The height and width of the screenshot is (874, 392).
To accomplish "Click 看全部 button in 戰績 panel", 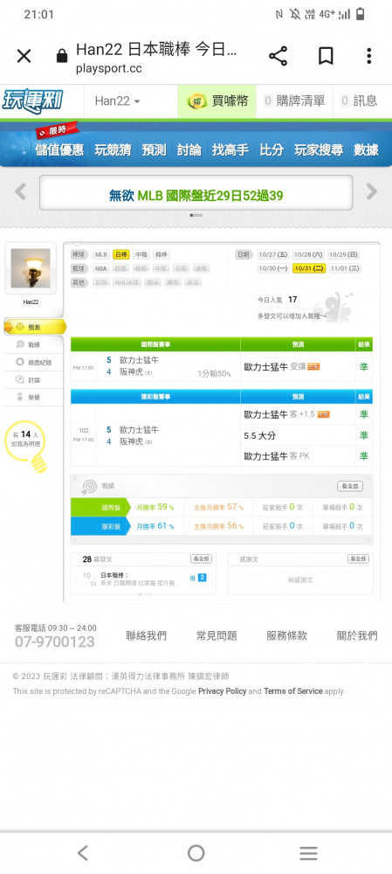I will tap(350, 486).
